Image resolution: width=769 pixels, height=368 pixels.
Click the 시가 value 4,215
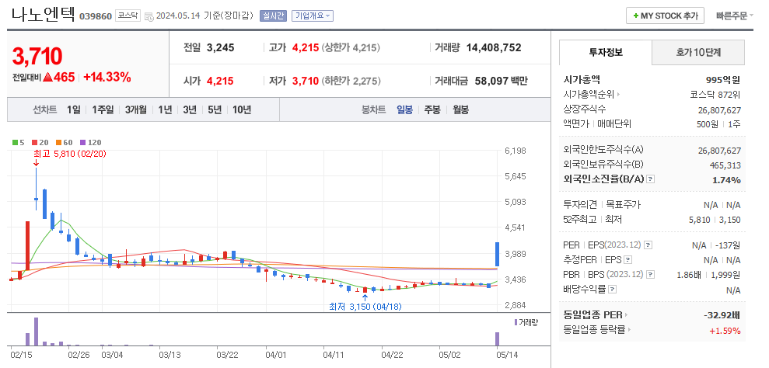pos(220,81)
